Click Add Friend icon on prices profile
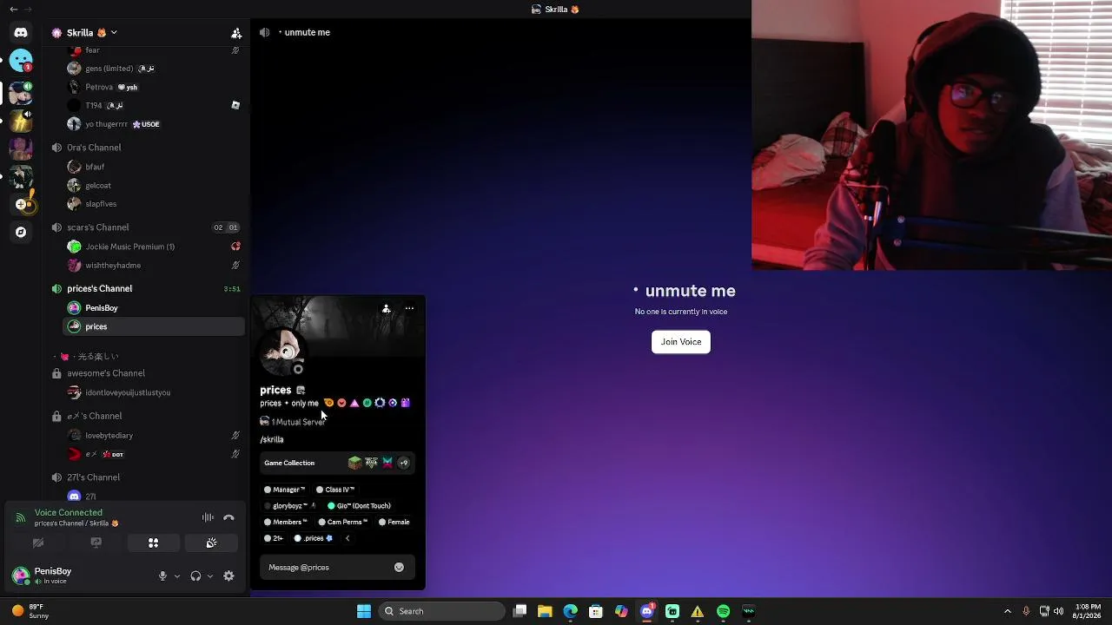 (387, 308)
